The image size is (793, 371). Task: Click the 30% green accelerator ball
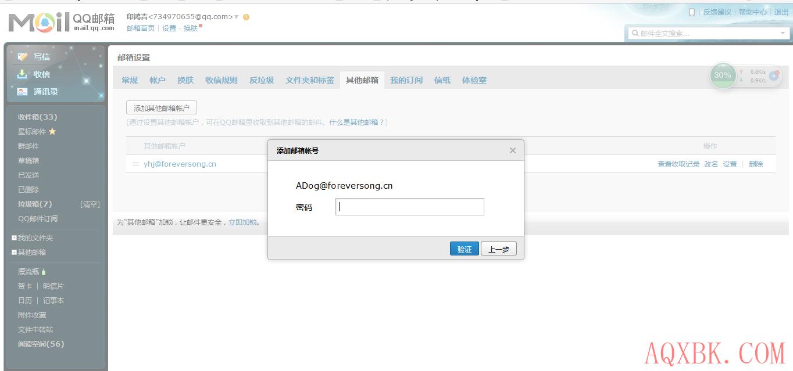(723, 75)
